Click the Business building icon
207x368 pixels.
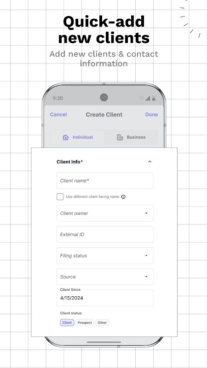[120, 137]
